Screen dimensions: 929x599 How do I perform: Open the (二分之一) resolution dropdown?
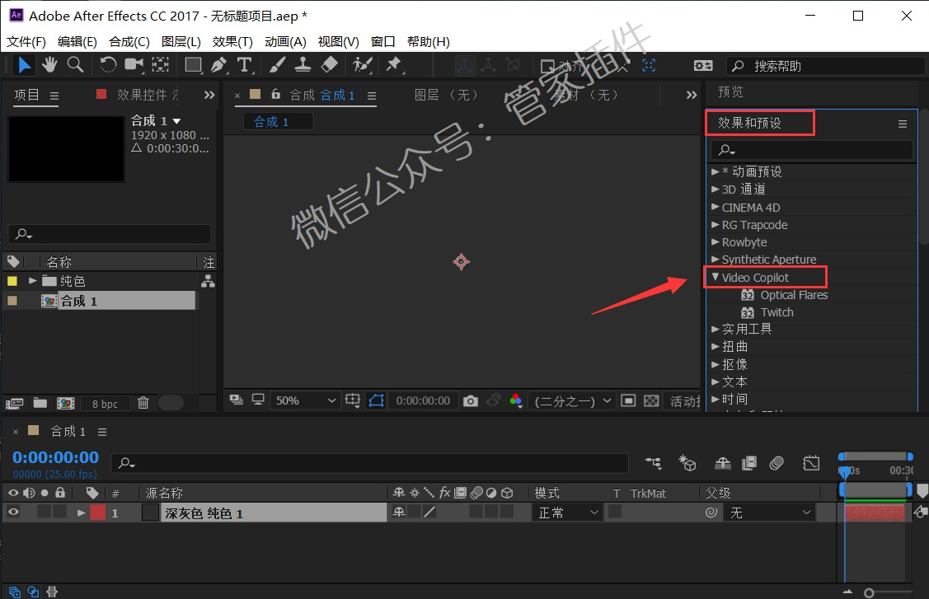[572, 401]
